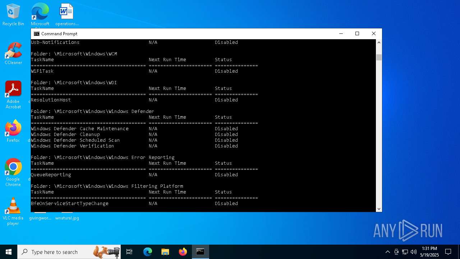This screenshot has height=259, width=460.
Task: Open the Windows Start menu
Action: click(x=9, y=252)
